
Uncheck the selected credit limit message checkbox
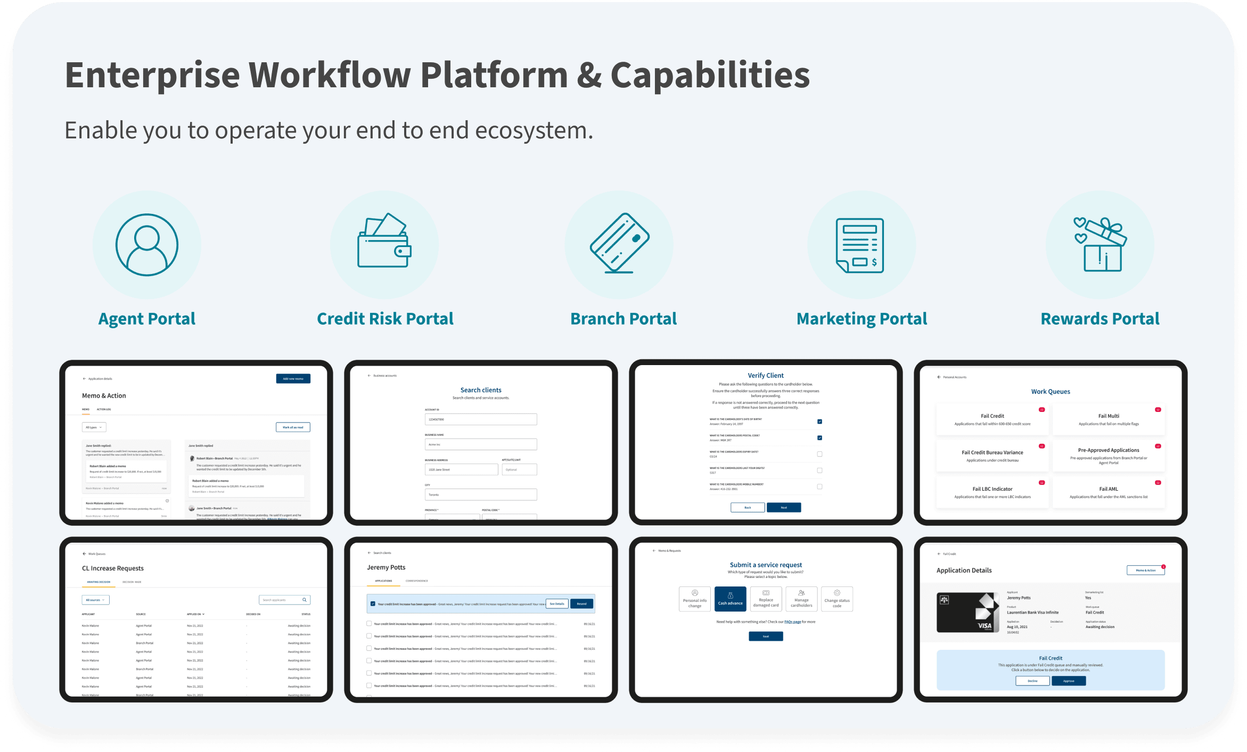pyautogui.click(x=373, y=604)
